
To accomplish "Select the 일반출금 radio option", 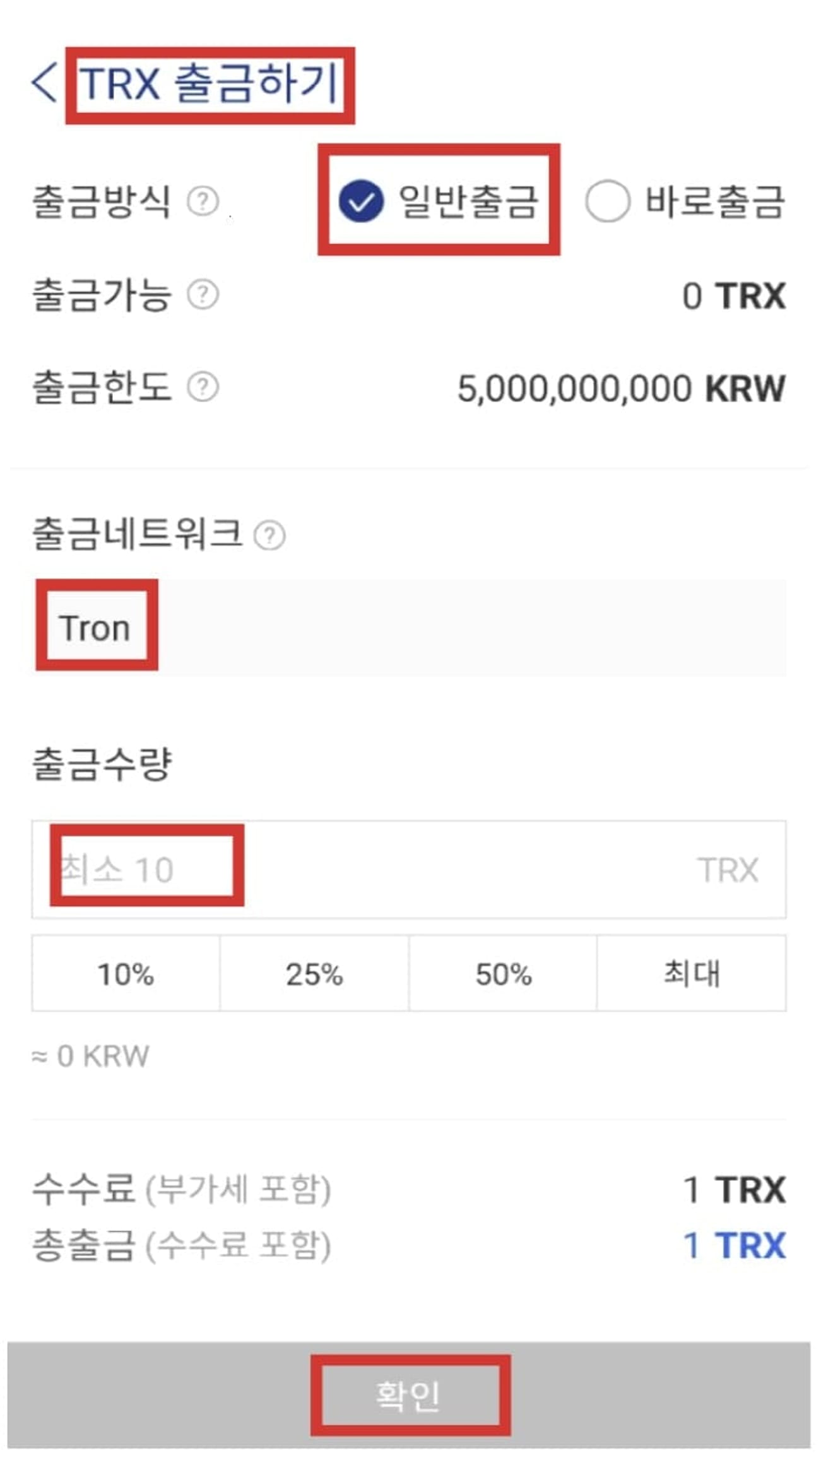I will (x=361, y=201).
